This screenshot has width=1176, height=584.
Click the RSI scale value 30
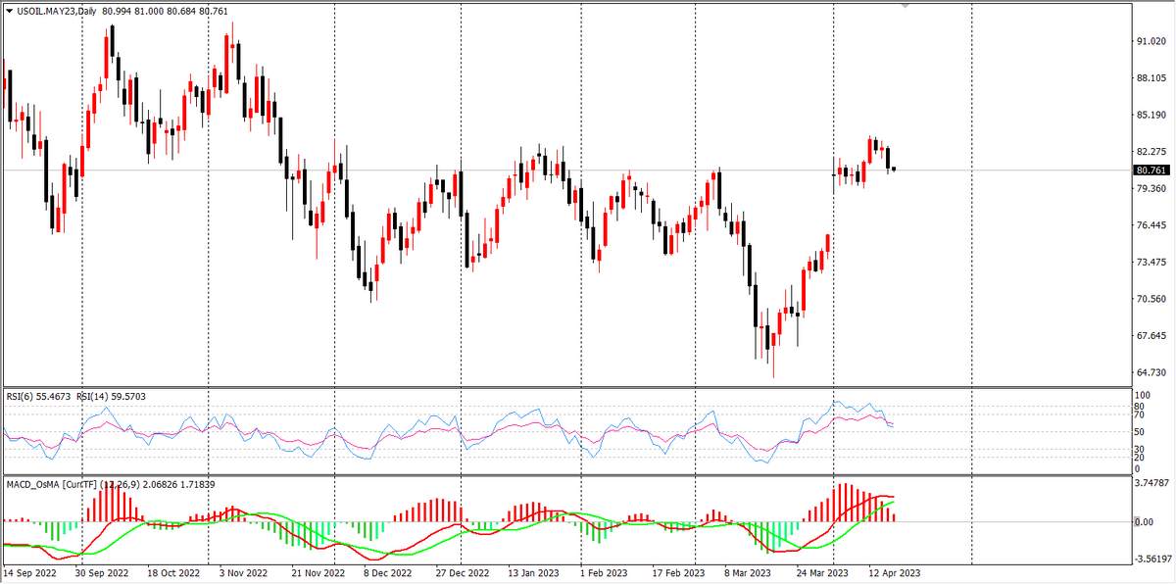tap(1141, 449)
